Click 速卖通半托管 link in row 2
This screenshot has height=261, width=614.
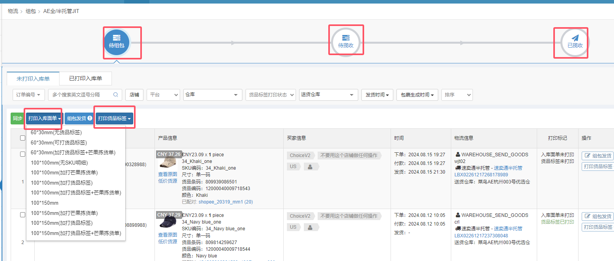[x=508, y=229]
